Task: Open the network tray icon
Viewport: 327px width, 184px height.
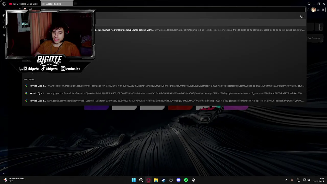Action: pyautogui.click(x=305, y=180)
